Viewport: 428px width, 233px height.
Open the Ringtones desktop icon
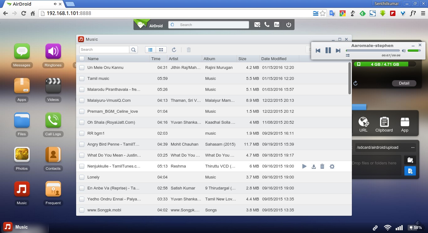pos(53,52)
